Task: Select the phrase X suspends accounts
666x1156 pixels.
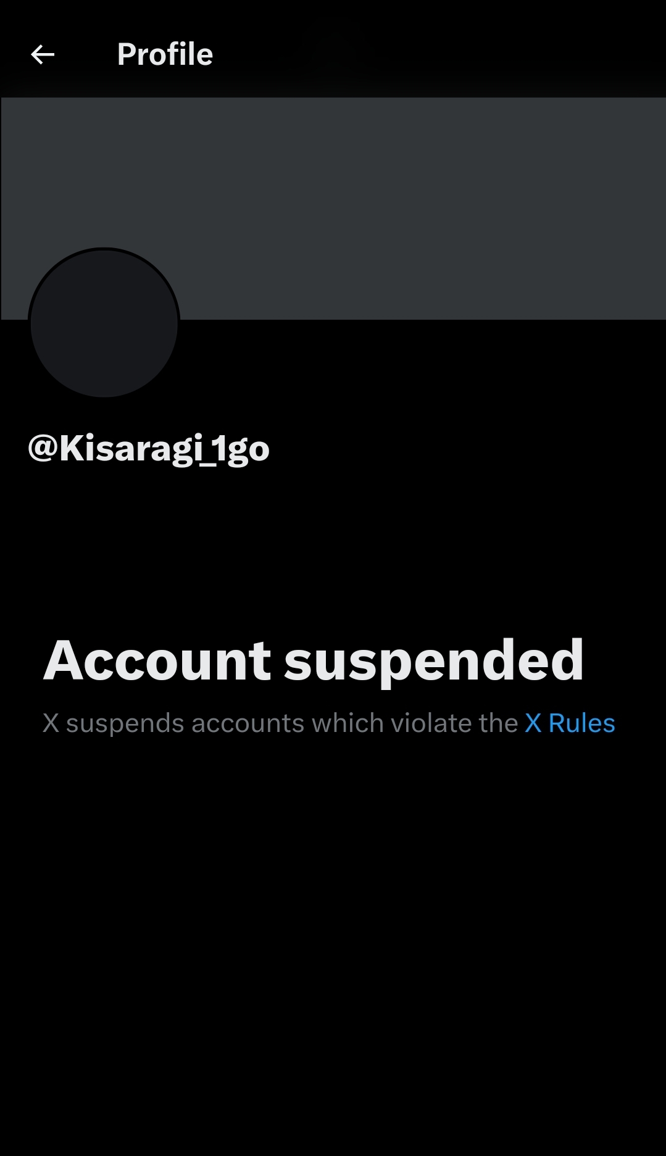Action: click(173, 723)
